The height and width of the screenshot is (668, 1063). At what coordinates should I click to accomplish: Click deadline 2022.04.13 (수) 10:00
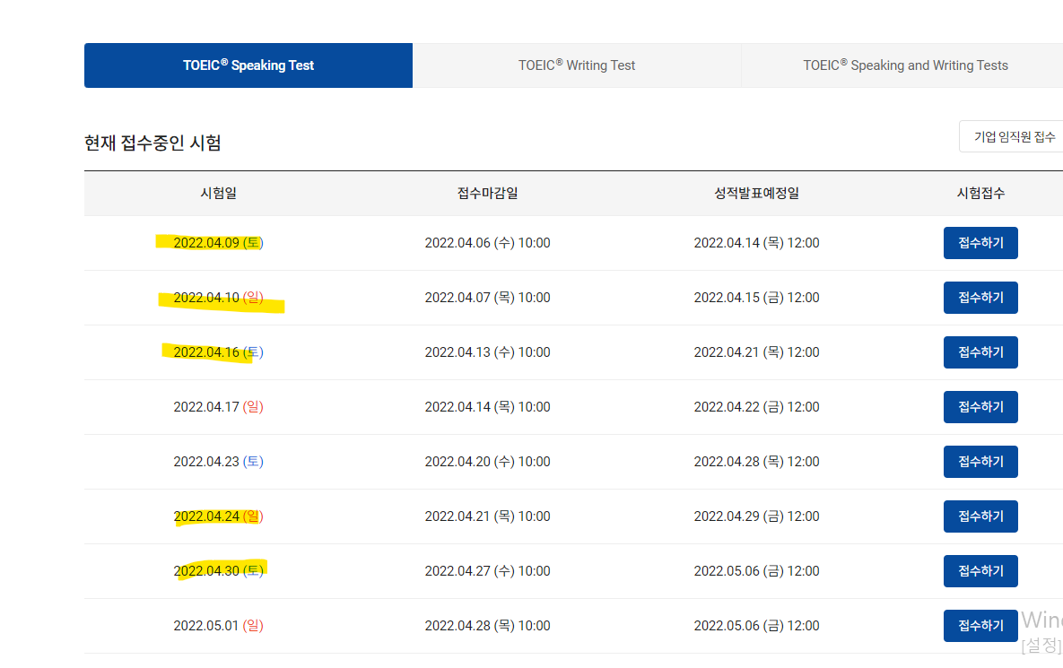(487, 352)
